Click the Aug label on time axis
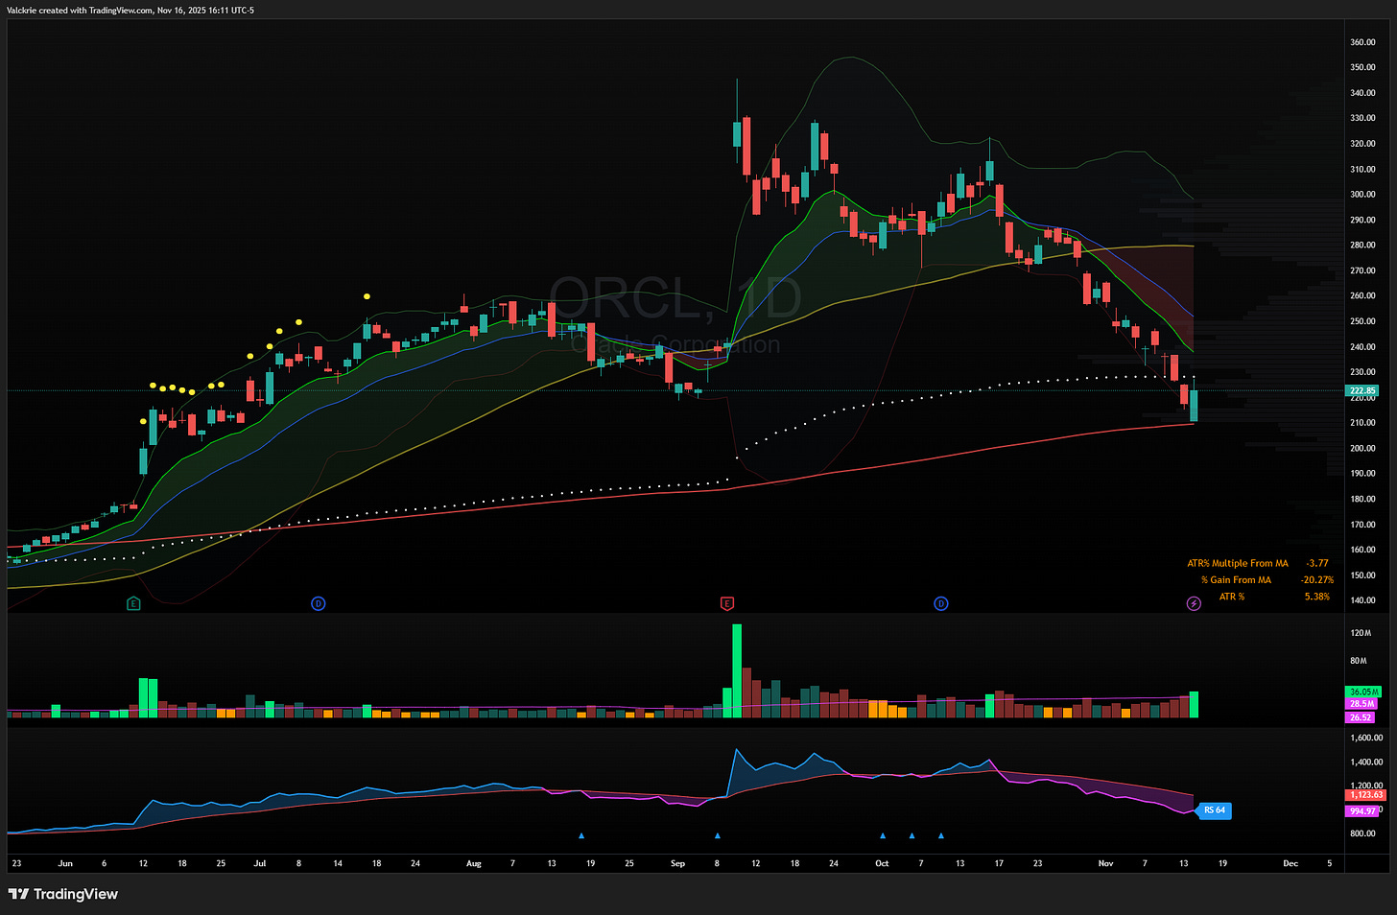This screenshot has width=1397, height=915. click(473, 863)
